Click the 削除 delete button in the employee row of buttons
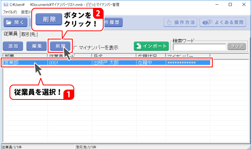Image resolution: width=251 pixels, height=150 pixels. click(x=60, y=46)
